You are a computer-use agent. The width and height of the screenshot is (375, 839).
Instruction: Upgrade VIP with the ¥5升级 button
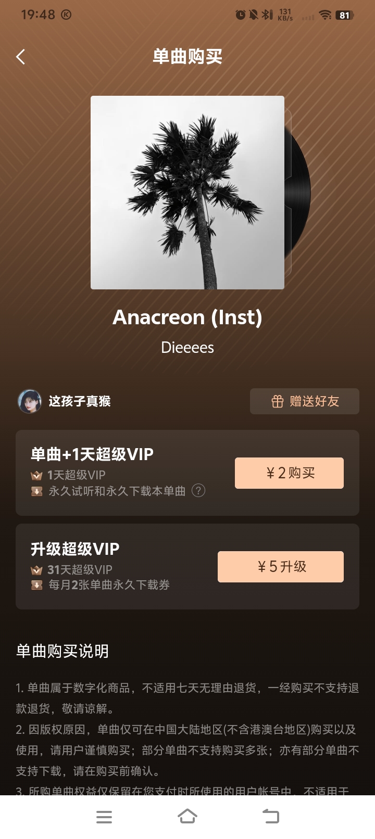tap(281, 567)
